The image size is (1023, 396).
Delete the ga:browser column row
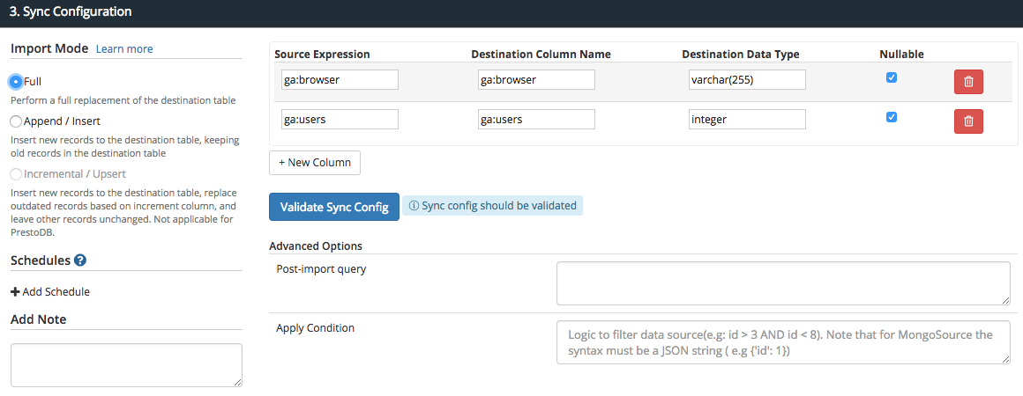pyautogui.click(x=968, y=82)
